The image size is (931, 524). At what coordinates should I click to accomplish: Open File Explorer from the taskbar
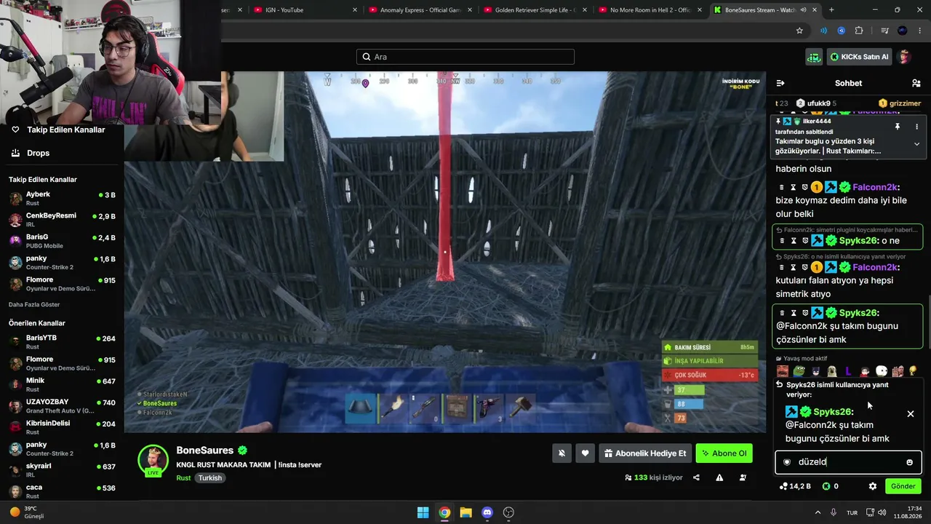click(x=465, y=512)
